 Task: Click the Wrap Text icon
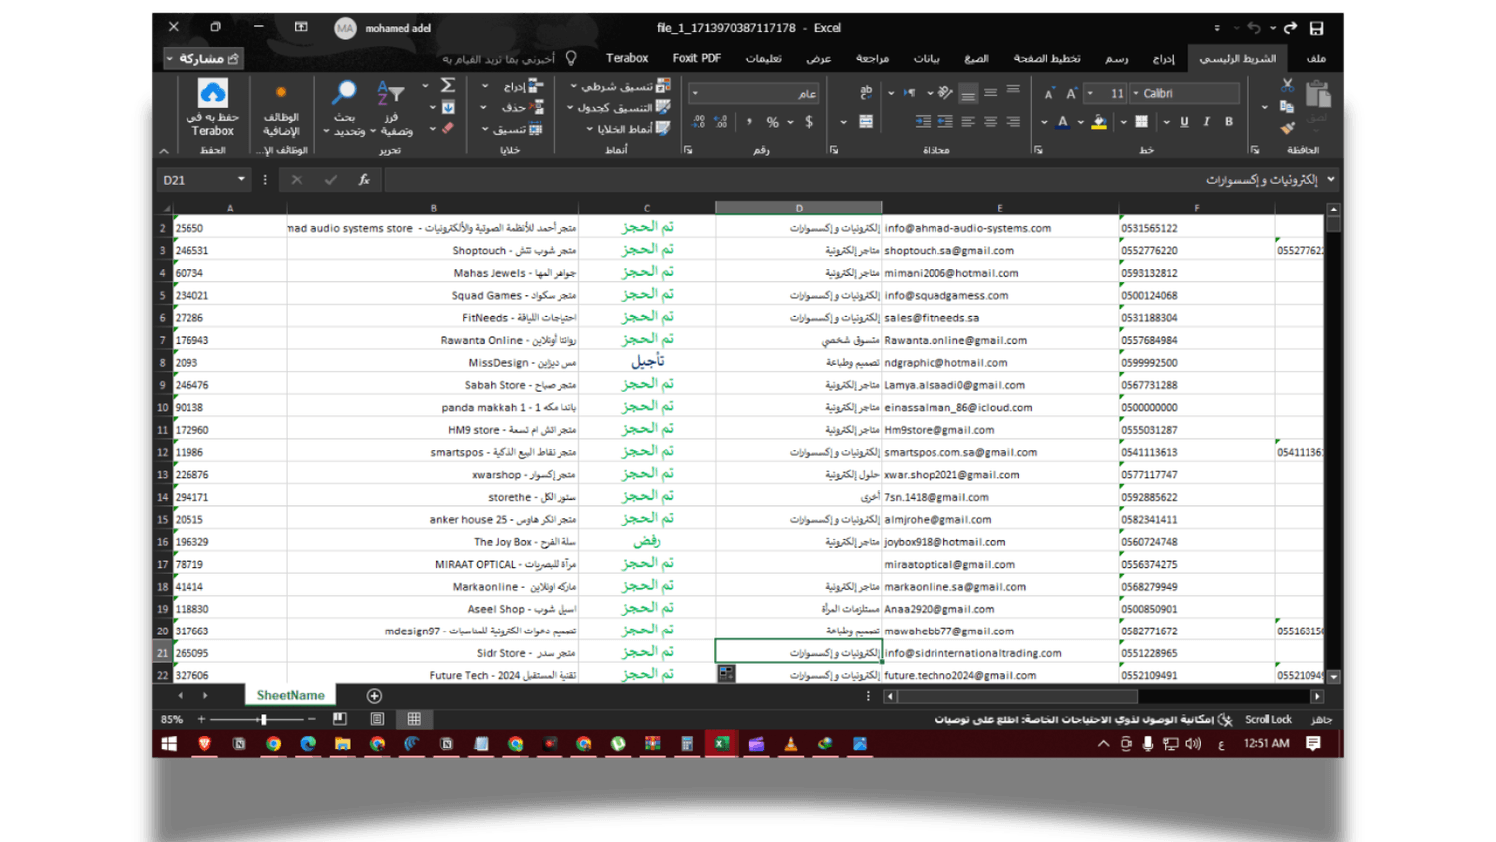pos(866,92)
